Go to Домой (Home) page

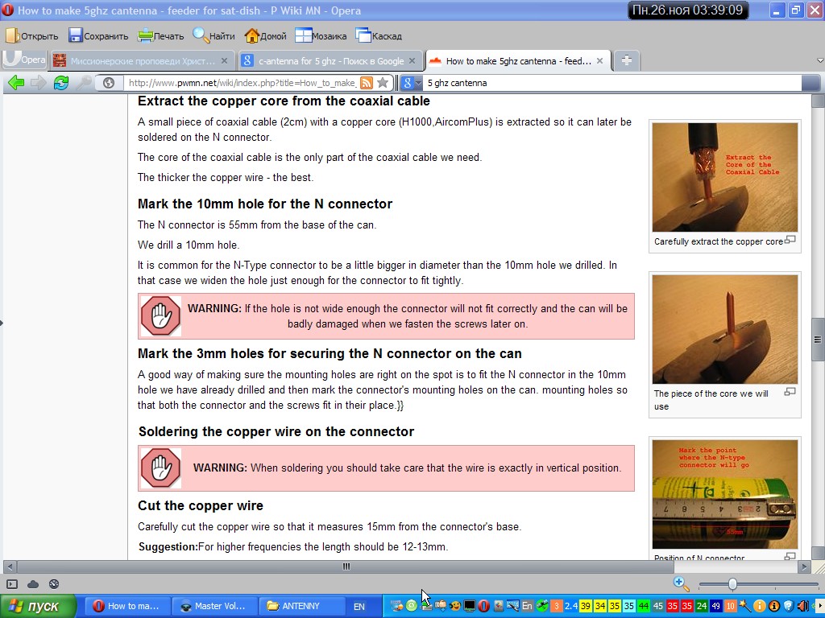click(266, 35)
